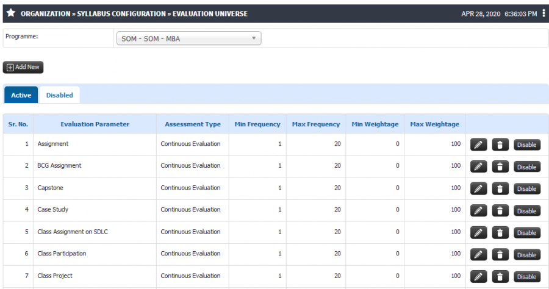Open the vertical three-dot options menu
The width and height of the screenshot is (549, 289).
544,13
